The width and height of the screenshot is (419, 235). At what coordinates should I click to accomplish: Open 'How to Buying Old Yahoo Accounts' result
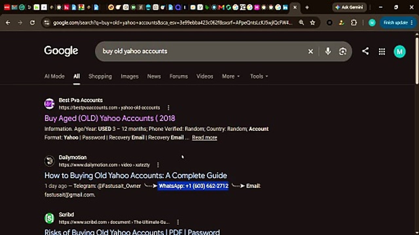(x=136, y=175)
